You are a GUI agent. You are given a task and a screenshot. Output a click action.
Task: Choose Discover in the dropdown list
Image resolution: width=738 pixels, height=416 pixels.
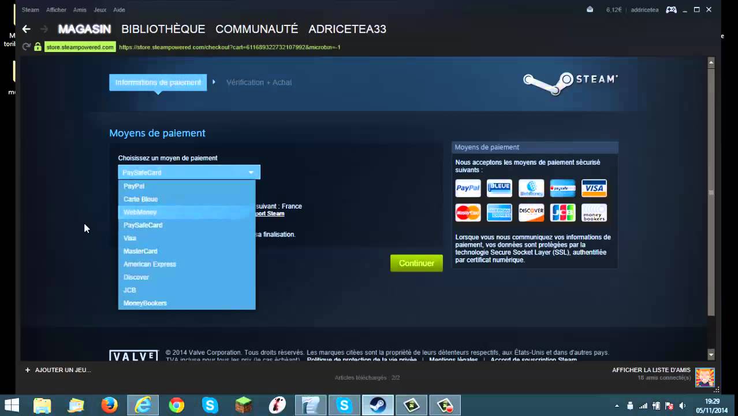[x=187, y=277]
